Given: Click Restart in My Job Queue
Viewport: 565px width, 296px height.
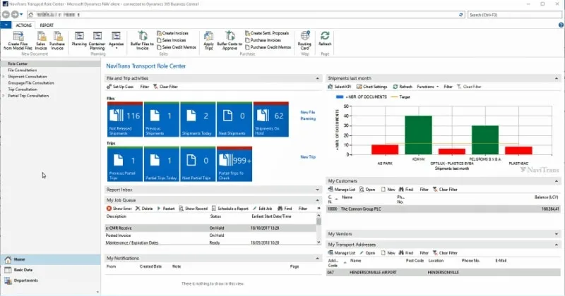Looking at the screenshot, I should (x=166, y=209).
